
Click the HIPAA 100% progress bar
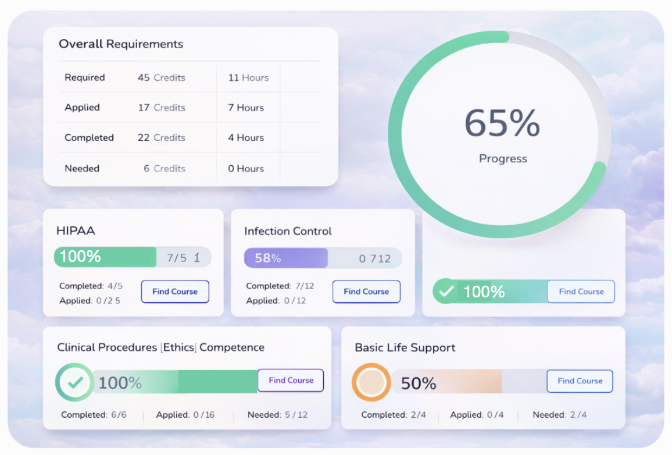click(133, 257)
